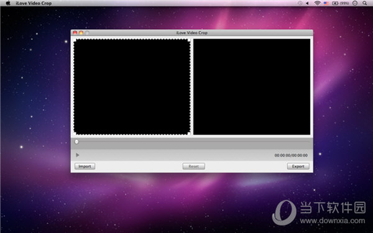Open the iLove Video Crop menu
The height and width of the screenshot is (233, 373).
coord(34,3)
